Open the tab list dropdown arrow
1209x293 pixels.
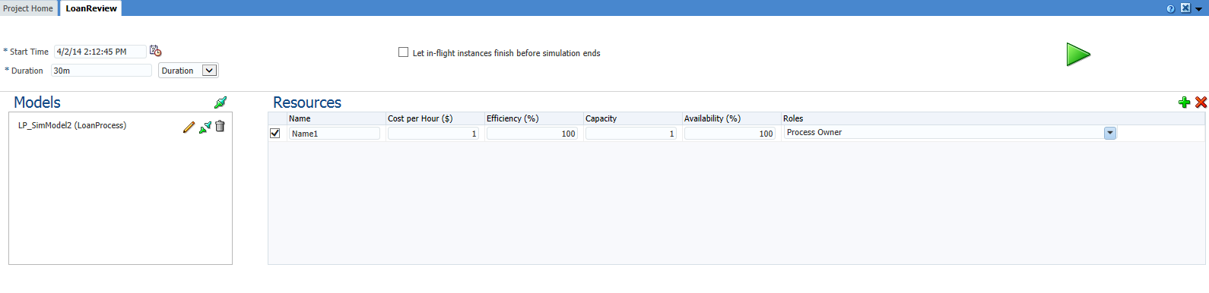1199,9
